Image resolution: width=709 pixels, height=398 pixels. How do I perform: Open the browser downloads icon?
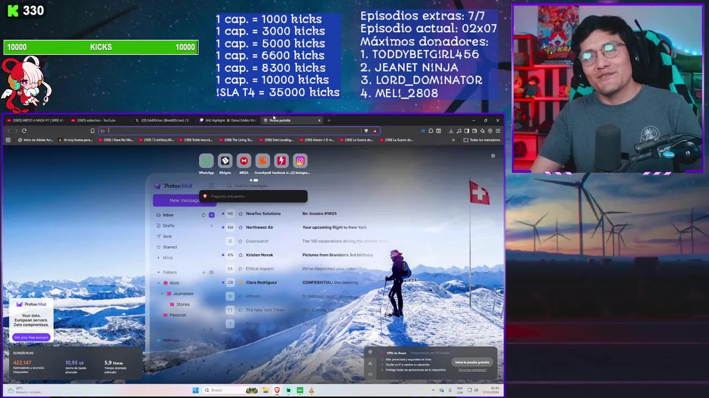[x=451, y=131]
